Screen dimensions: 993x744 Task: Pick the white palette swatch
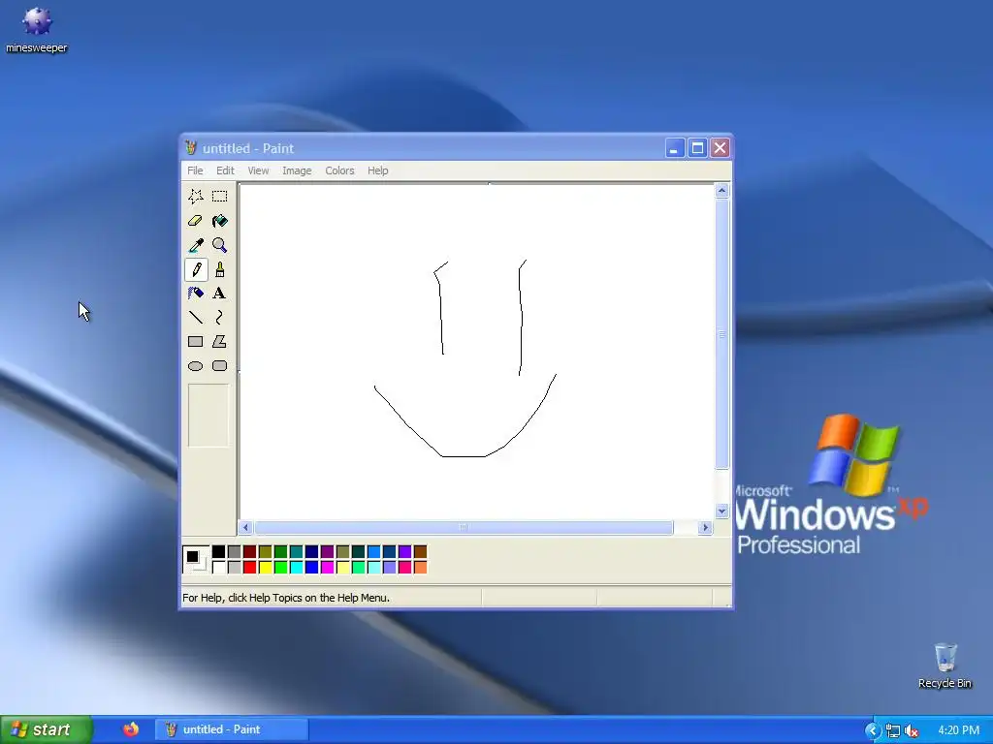click(x=218, y=567)
